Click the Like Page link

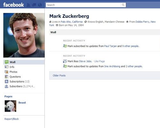click(100, 61)
